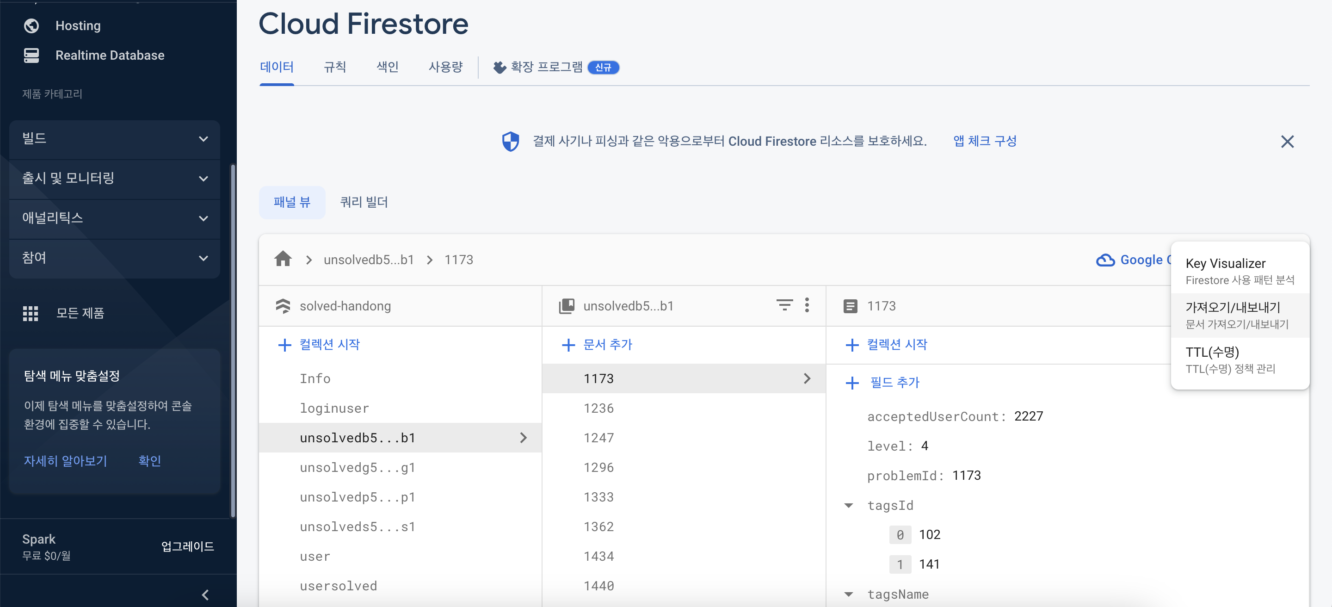This screenshot has width=1332, height=607.
Task: Click chevron on the 1173 document row
Action: point(807,378)
